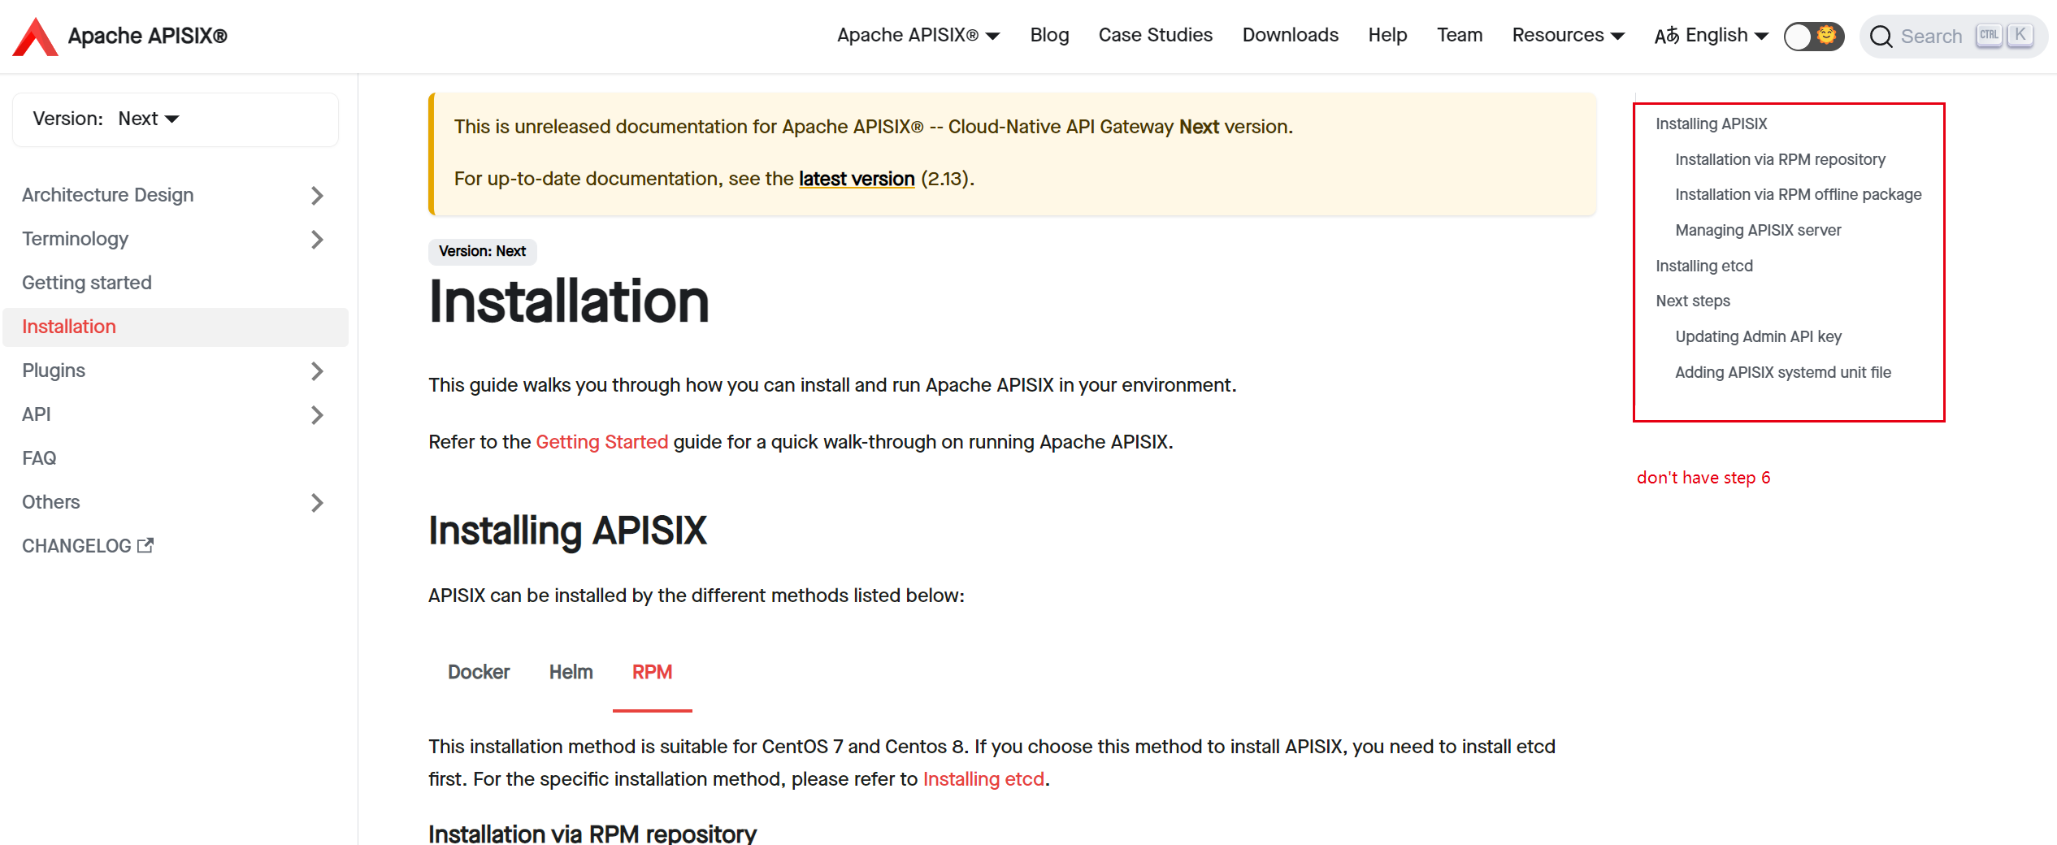2057x845 pixels.
Task: Click the search magnifier icon
Action: click(1881, 37)
